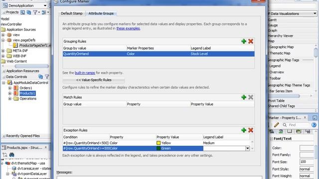319x179 pixels.
Task: Select the QuantityOnHand<500 exception rule
Action: pyautogui.click(x=156, y=143)
